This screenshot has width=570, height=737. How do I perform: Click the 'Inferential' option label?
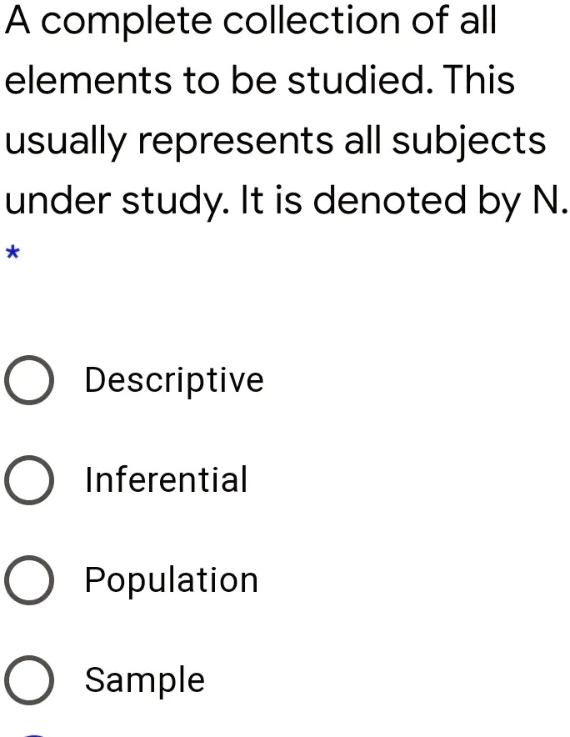(x=167, y=480)
